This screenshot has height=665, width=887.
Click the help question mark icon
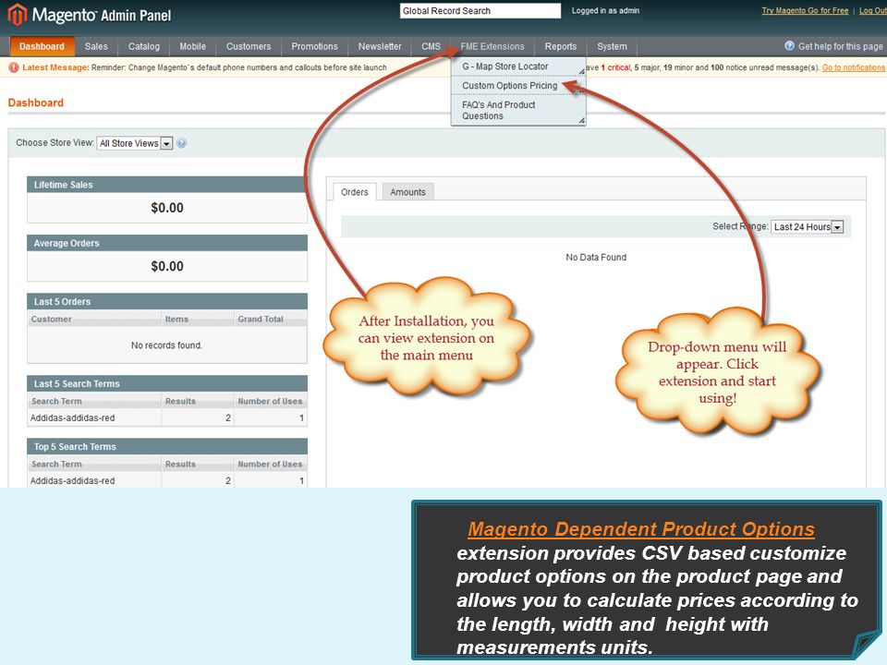coord(790,46)
